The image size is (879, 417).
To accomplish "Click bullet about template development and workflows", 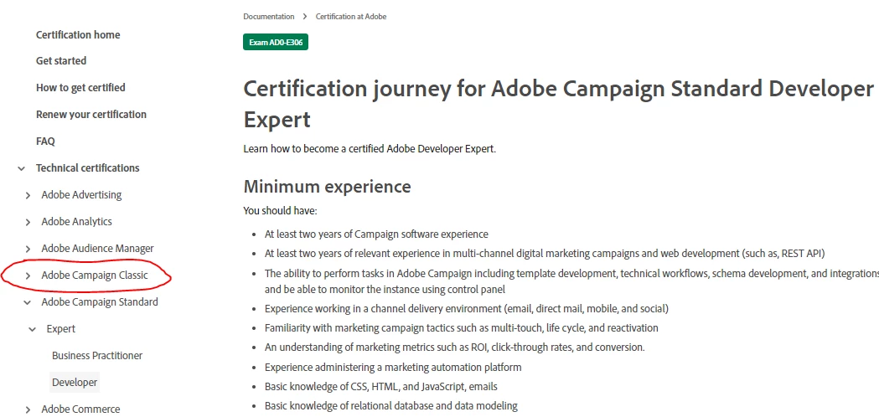I will [571, 281].
